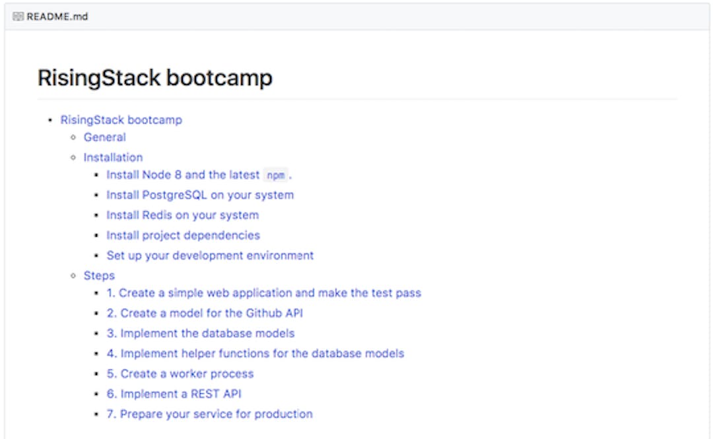The width and height of the screenshot is (713, 439).
Task: Click Set up your development environment link
Action: coord(210,255)
